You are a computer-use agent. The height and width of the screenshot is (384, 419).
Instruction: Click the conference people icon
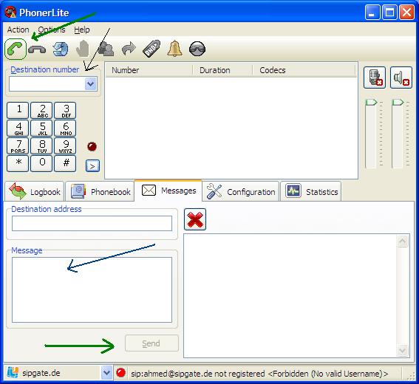[x=106, y=49]
